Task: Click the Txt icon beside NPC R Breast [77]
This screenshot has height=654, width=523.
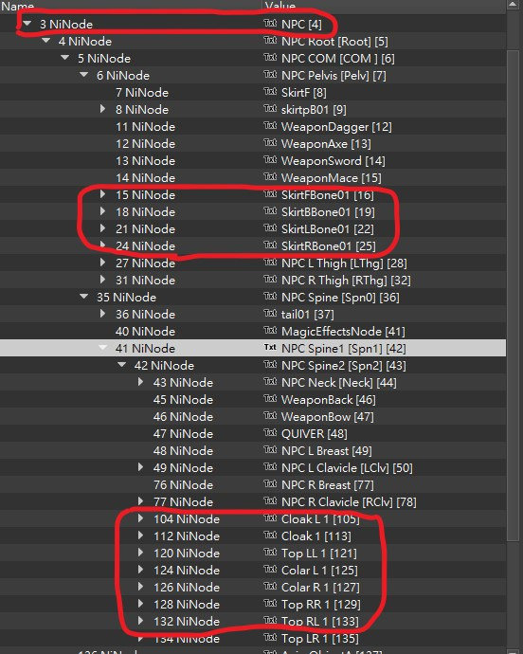Action: tap(270, 484)
